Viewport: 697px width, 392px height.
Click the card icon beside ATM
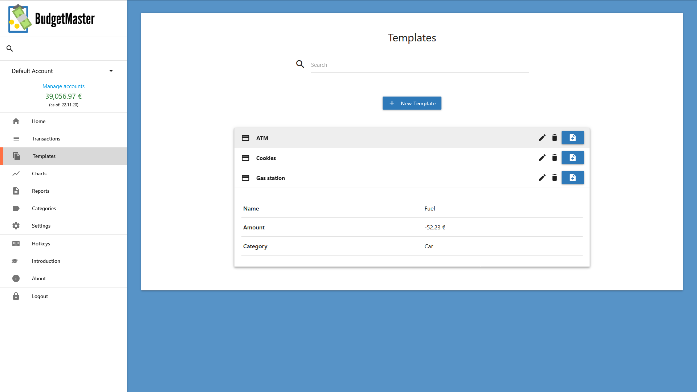(x=245, y=138)
